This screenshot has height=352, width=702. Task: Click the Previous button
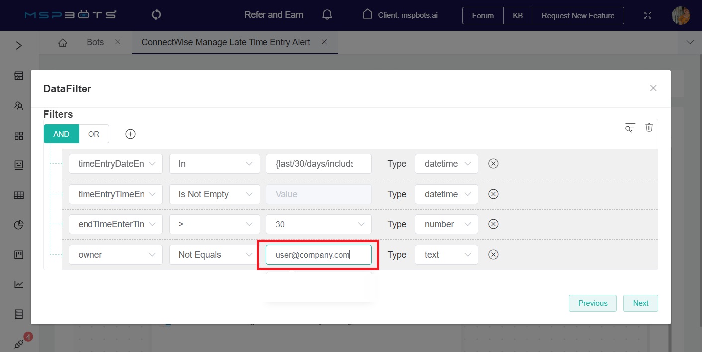pos(592,303)
